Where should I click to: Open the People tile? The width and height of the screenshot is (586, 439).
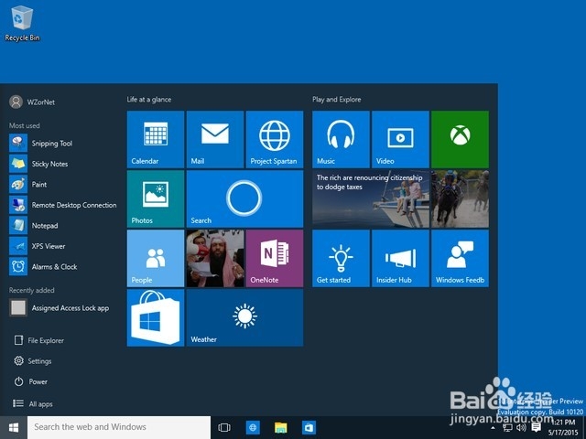click(x=156, y=258)
